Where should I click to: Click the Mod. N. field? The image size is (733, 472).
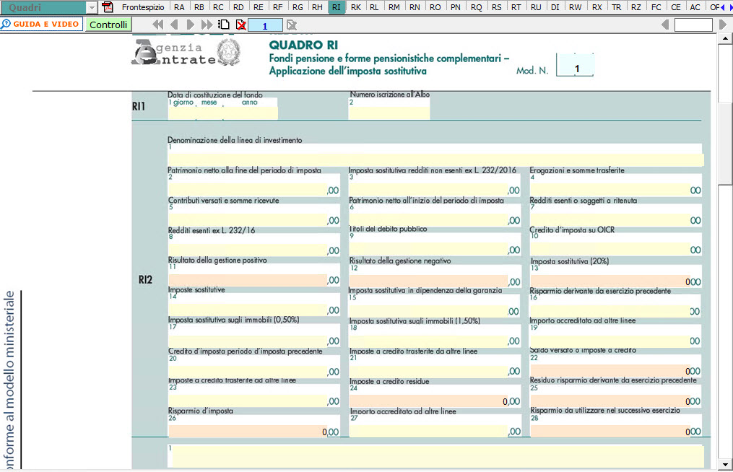(x=575, y=65)
